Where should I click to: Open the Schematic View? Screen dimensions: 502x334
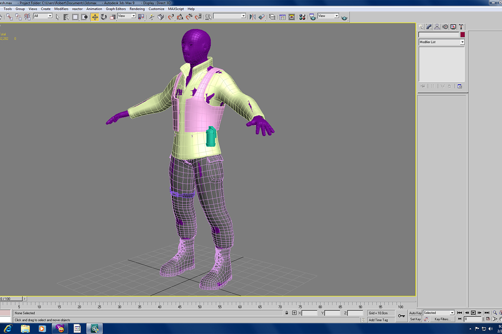pyautogui.click(x=292, y=17)
